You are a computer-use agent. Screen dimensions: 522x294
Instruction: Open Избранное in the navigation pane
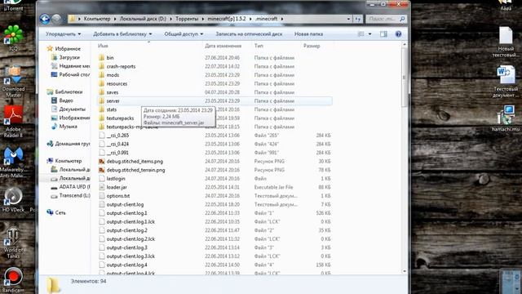tap(68, 49)
